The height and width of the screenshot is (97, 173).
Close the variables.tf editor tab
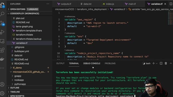coord(165,4)
